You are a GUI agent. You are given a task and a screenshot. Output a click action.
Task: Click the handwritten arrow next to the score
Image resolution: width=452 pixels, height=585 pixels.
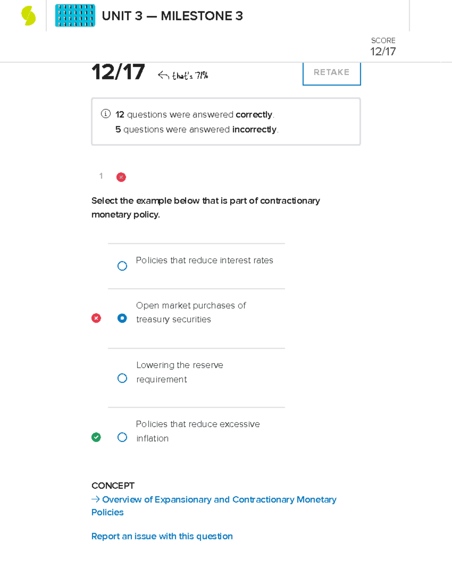163,74
